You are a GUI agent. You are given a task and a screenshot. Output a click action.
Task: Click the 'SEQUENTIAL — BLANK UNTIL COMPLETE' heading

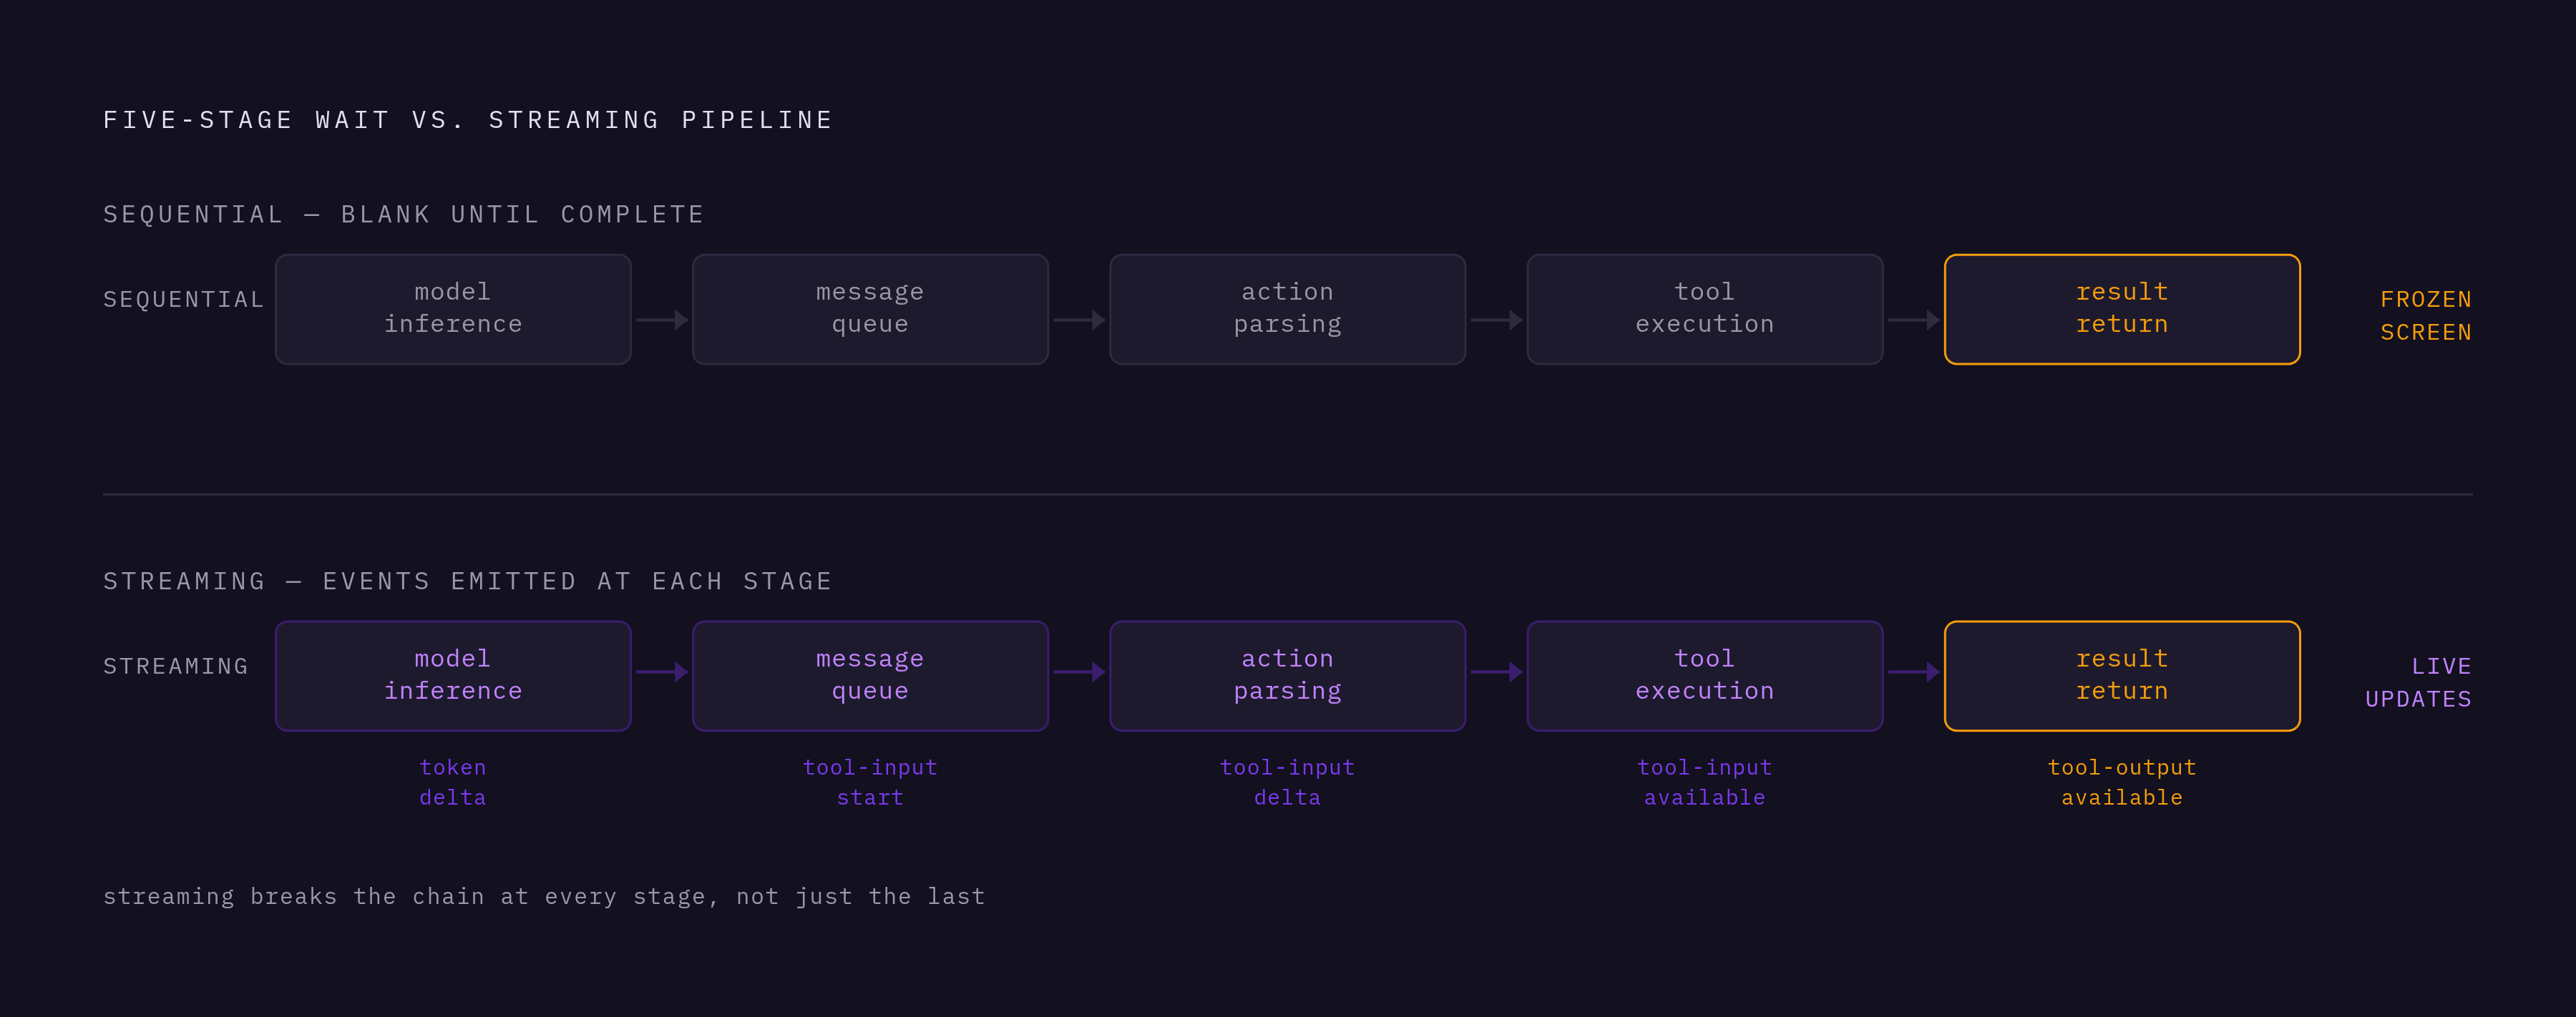pyautogui.click(x=404, y=215)
